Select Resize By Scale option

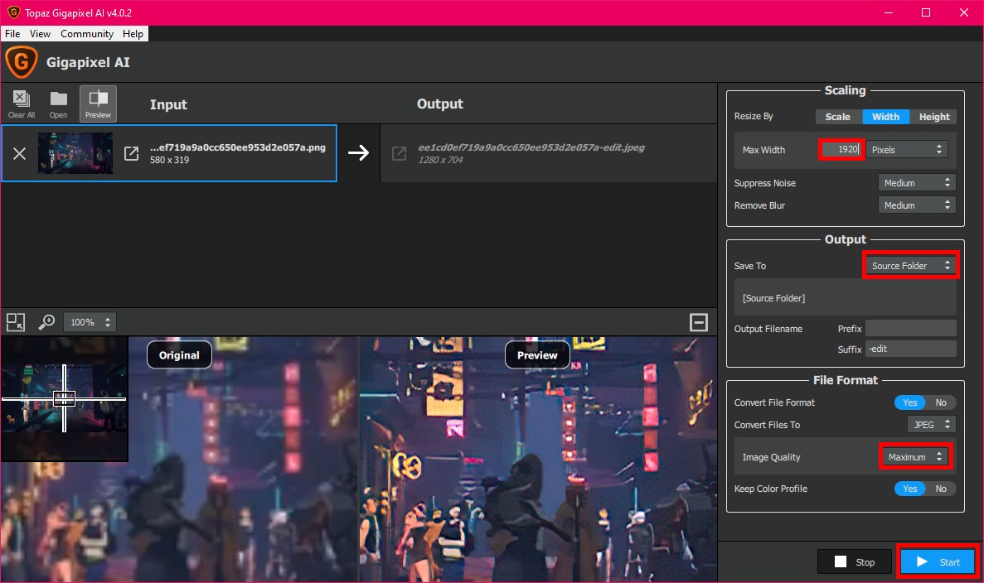[838, 117]
